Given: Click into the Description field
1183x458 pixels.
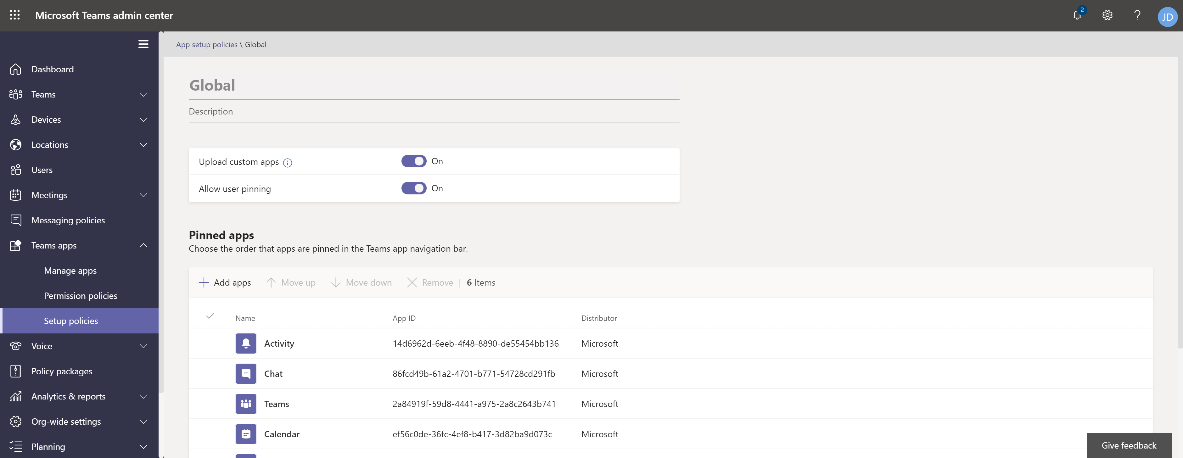Looking at the screenshot, I should point(434,112).
